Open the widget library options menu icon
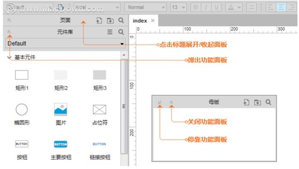Viewport: 299px width, 169px height. click(110, 32)
